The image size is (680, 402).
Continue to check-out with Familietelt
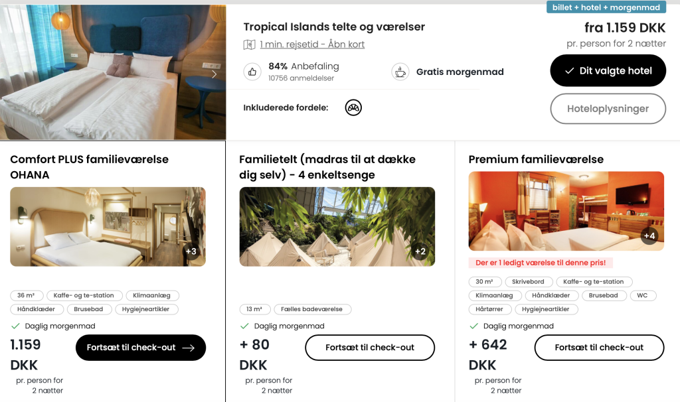point(370,348)
